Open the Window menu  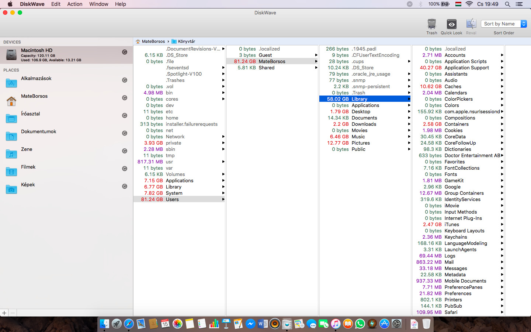click(98, 4)
